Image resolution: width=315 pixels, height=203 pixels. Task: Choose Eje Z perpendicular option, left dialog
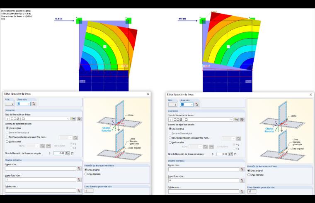pyautogui.click(x=7, y=137)
